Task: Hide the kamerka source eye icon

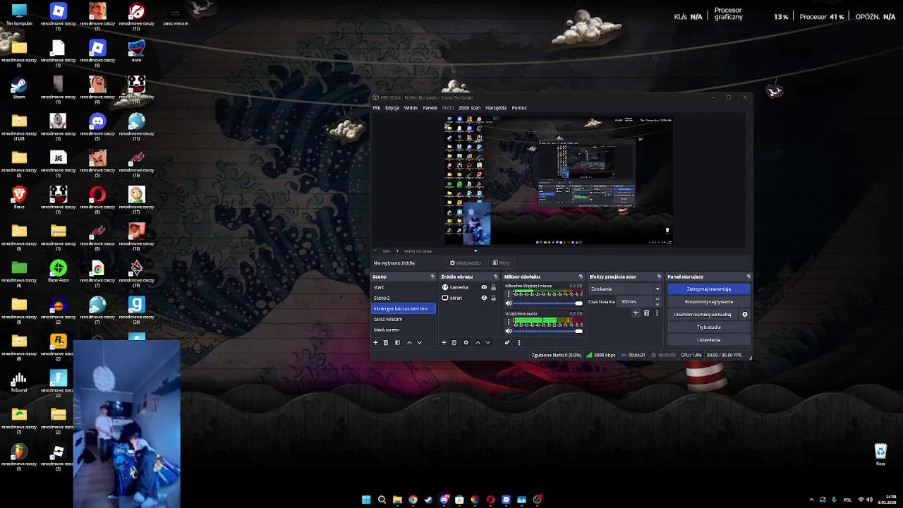Action: (x=484, y=288)
